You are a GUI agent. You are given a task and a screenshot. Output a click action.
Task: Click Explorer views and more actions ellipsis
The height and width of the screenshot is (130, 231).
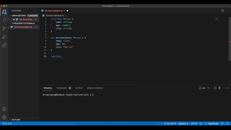(x=35, y=11)
